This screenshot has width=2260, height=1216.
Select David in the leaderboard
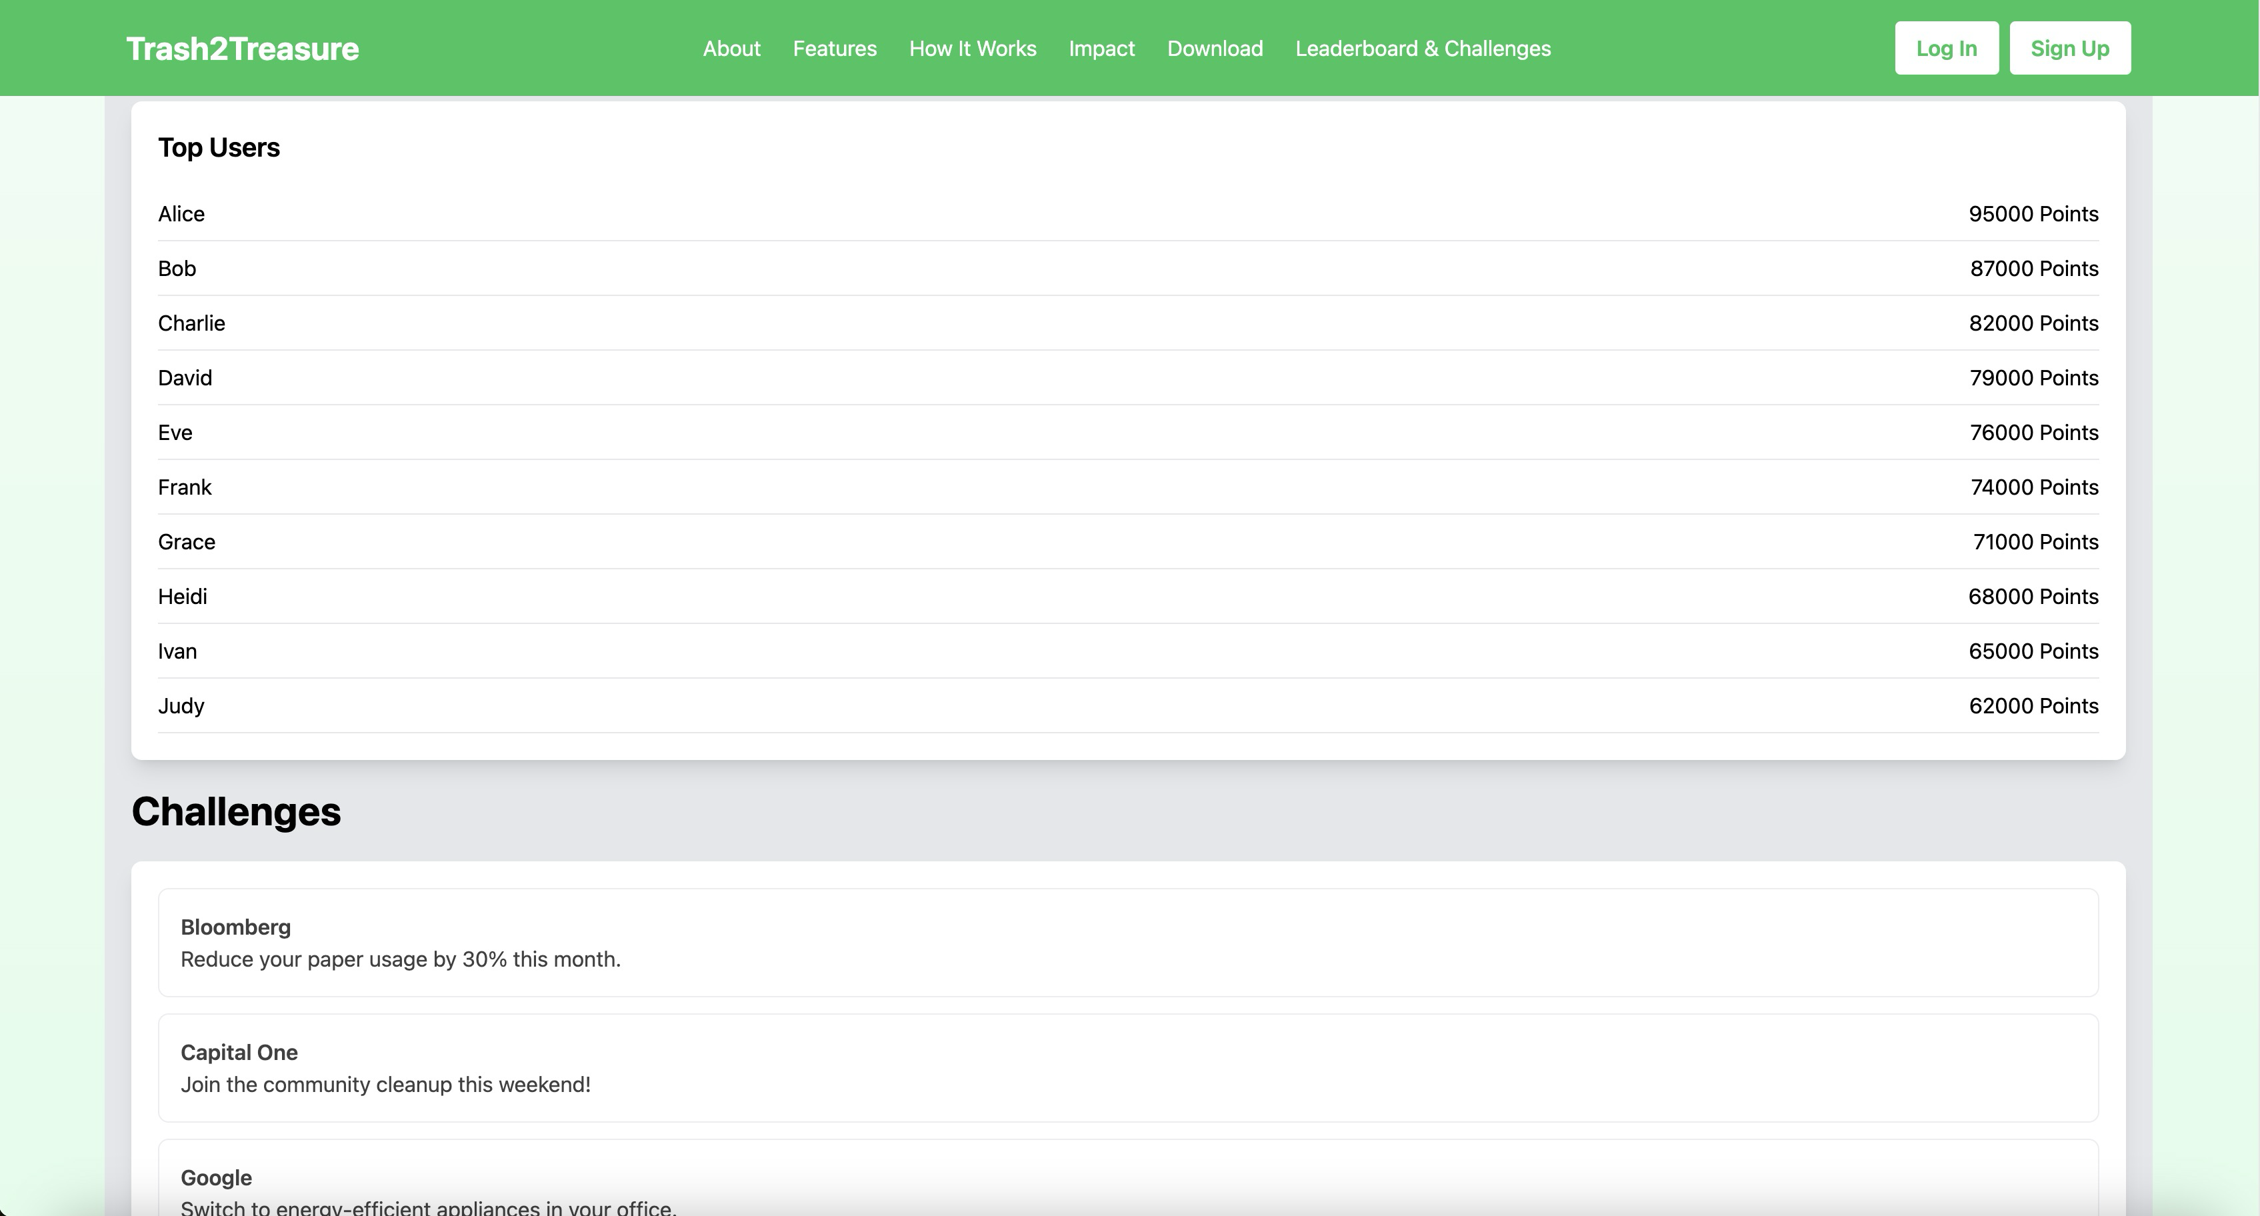(x=185, y=378)
